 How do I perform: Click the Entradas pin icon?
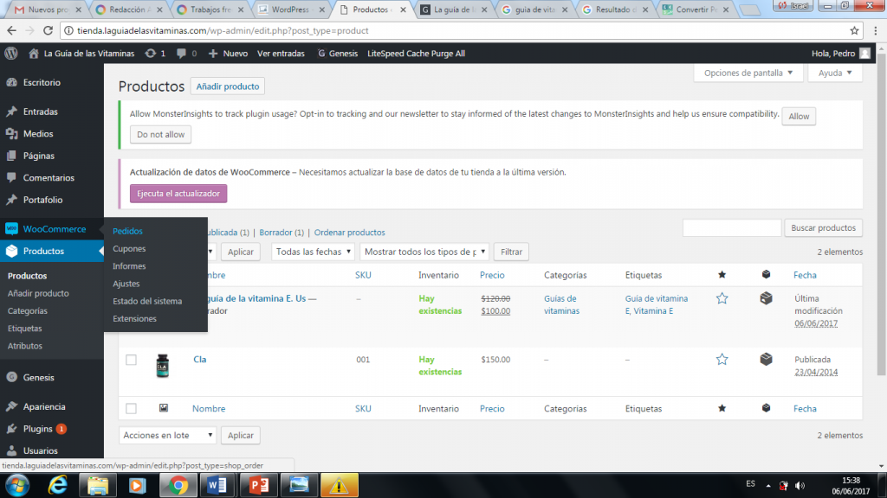[12, 112]
